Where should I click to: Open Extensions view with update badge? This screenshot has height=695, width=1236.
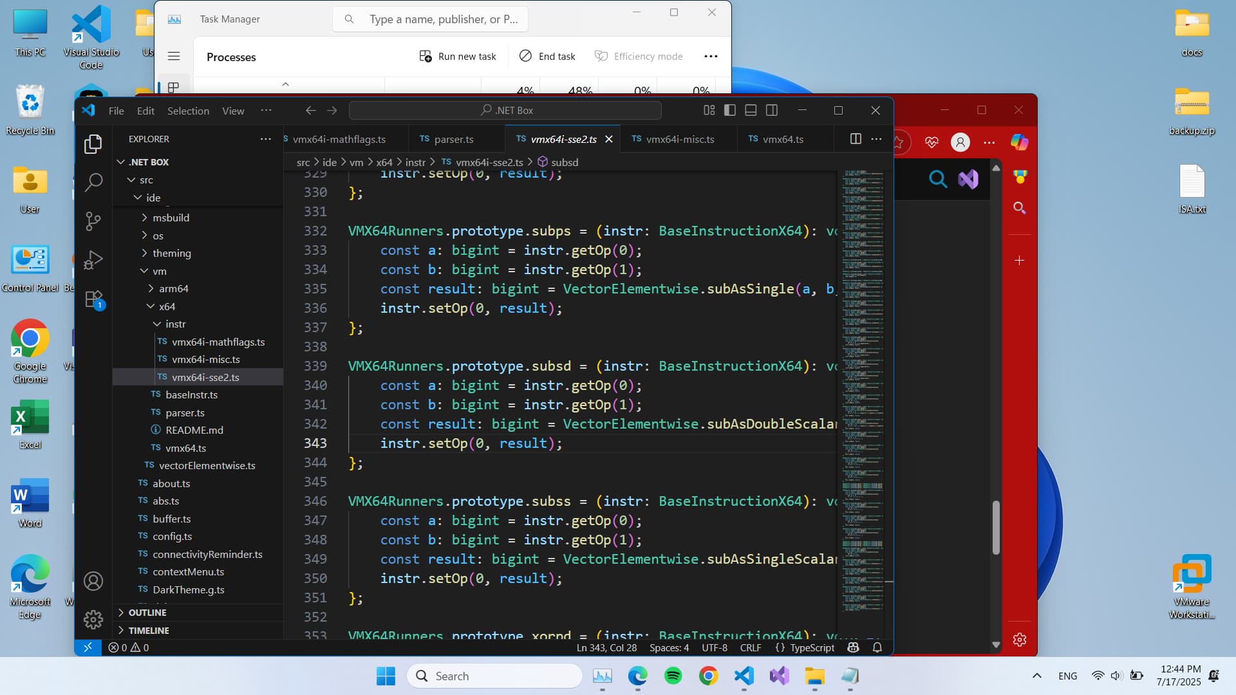point(93,299)
